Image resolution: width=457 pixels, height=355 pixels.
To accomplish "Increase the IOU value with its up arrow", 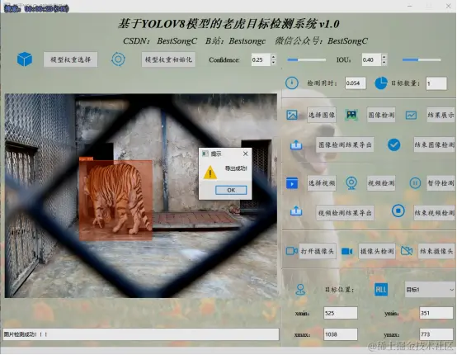I will pos(384,57).
